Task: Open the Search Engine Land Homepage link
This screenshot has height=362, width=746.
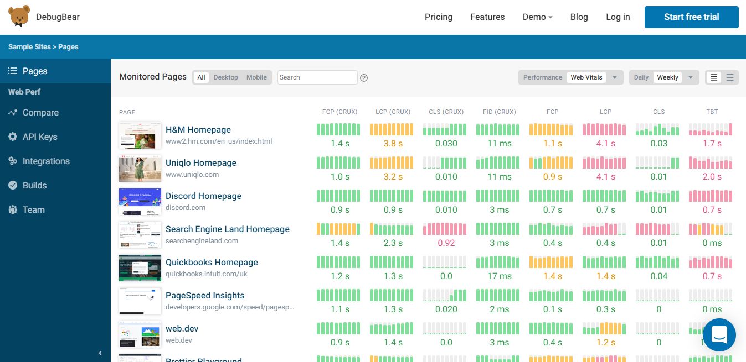Action: pyautogui.click(x=228, y=229)
